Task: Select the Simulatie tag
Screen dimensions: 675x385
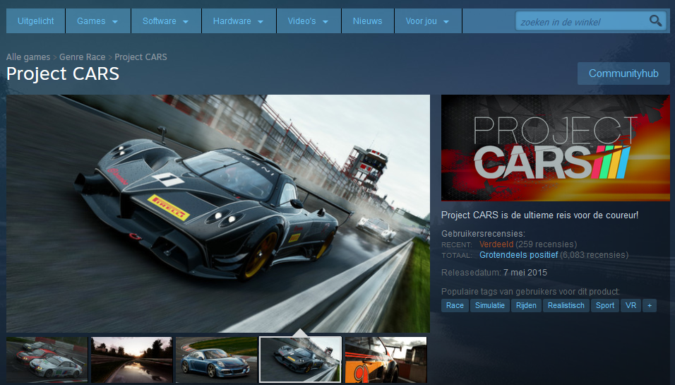Action: (490, 305)
